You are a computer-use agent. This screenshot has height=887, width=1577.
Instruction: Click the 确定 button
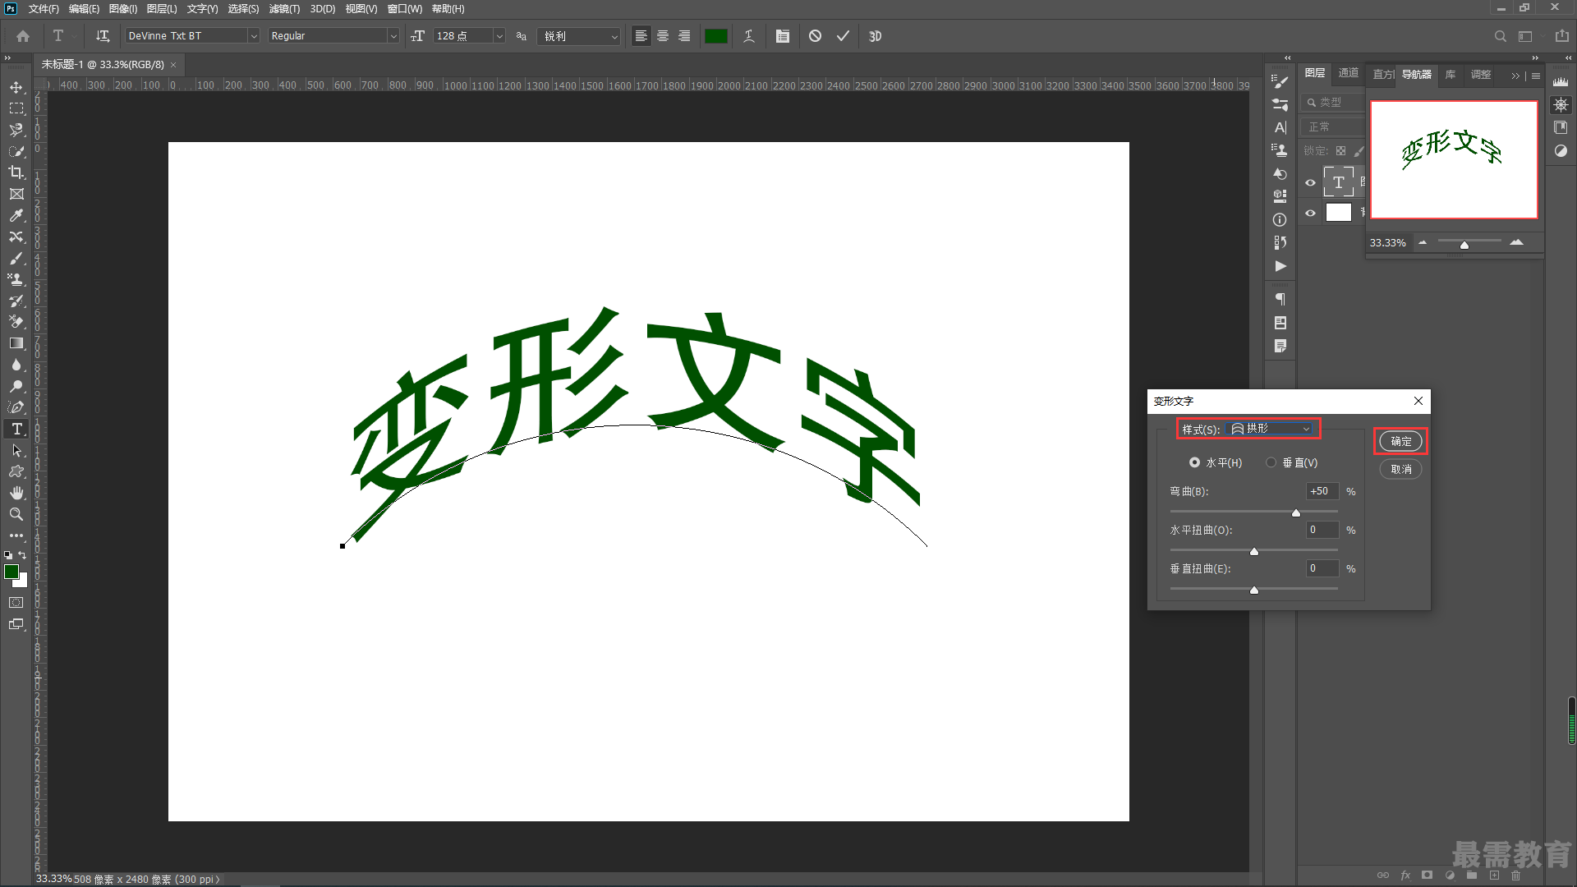[x=1400, y=442]
